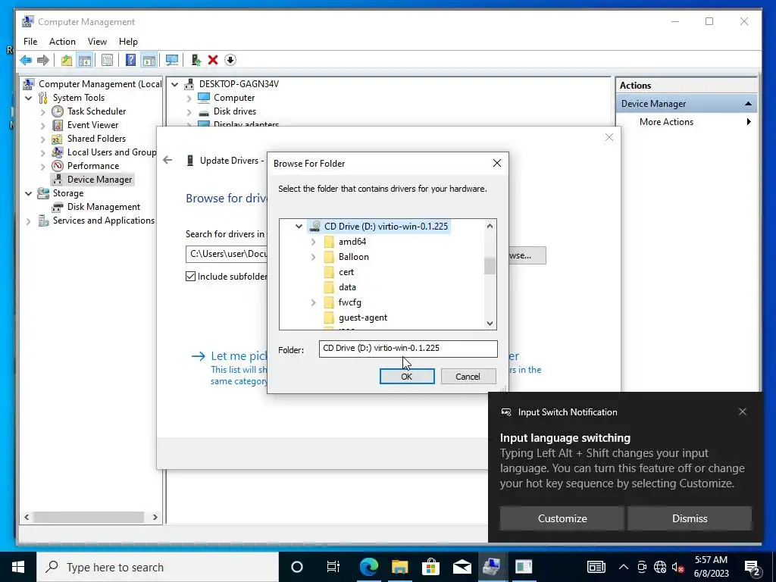Open Microsoft Edge from taskbar
776x582 pixels.
click(x=369, y=567)
